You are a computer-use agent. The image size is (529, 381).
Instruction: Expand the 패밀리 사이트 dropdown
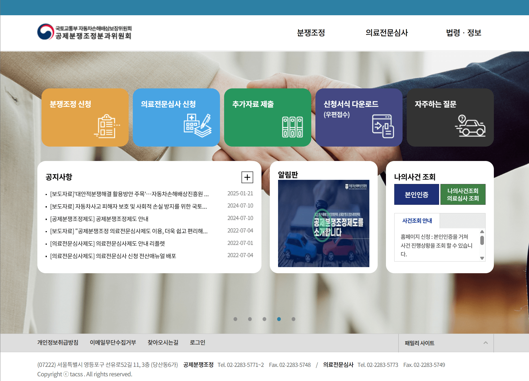click(x=446, y=343)
